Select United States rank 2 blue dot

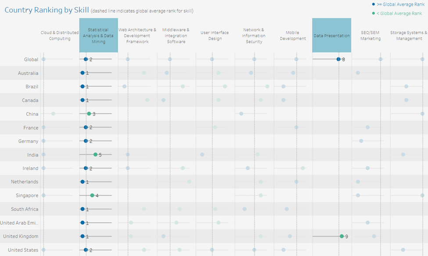(x=85, y=249)
